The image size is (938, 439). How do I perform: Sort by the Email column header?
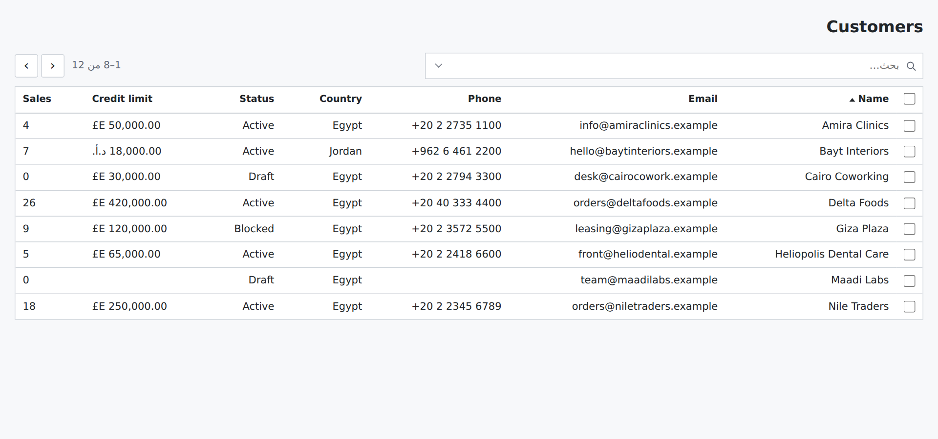[x=703, y=99]
